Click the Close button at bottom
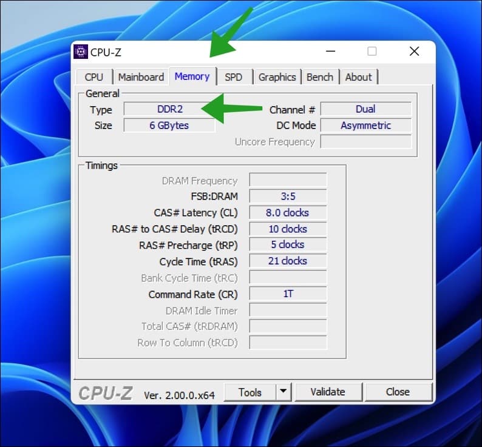This screenshot has height=447, width=482. tap(398, 392)
